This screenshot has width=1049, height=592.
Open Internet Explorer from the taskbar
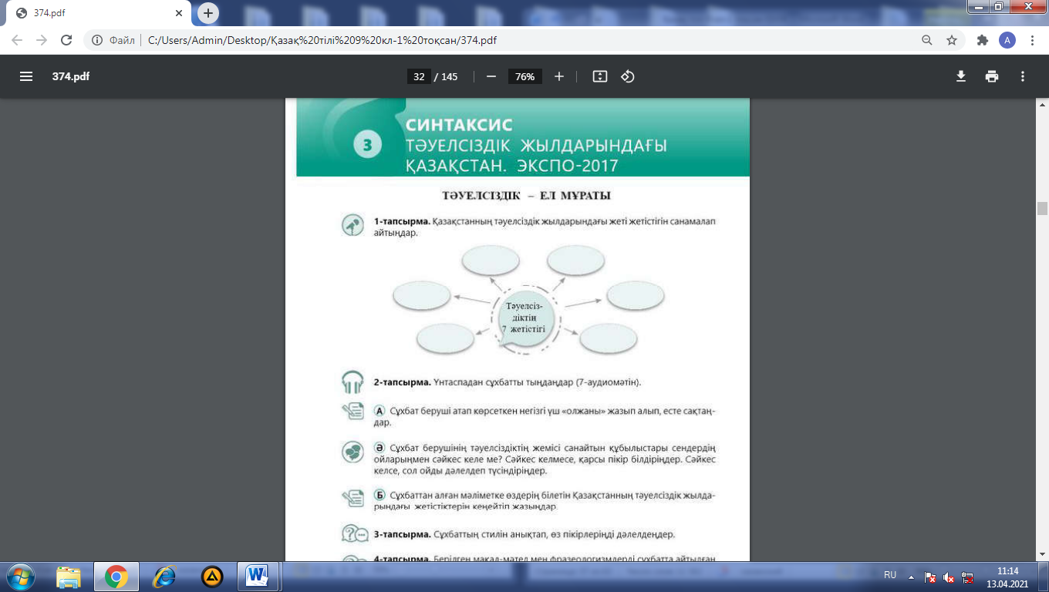point(164,576)
